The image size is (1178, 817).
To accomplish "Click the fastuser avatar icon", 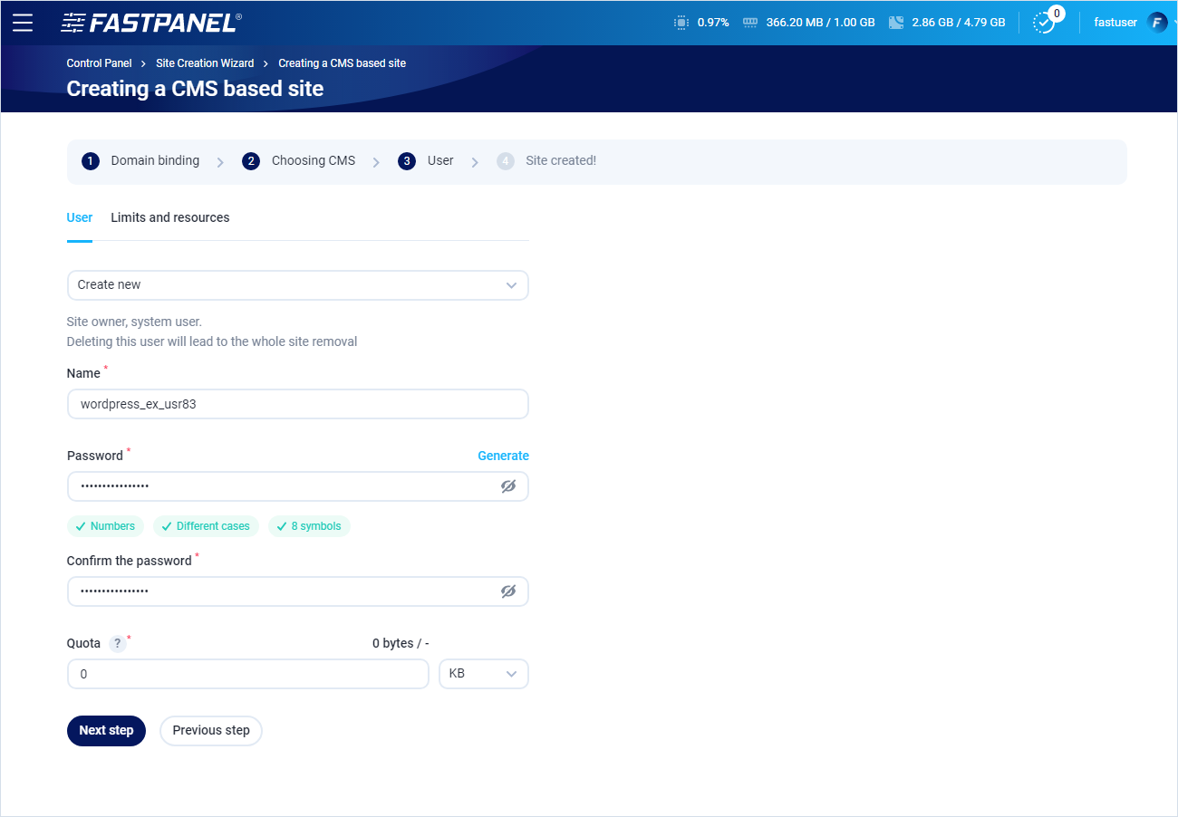I will pos(1157,23).
